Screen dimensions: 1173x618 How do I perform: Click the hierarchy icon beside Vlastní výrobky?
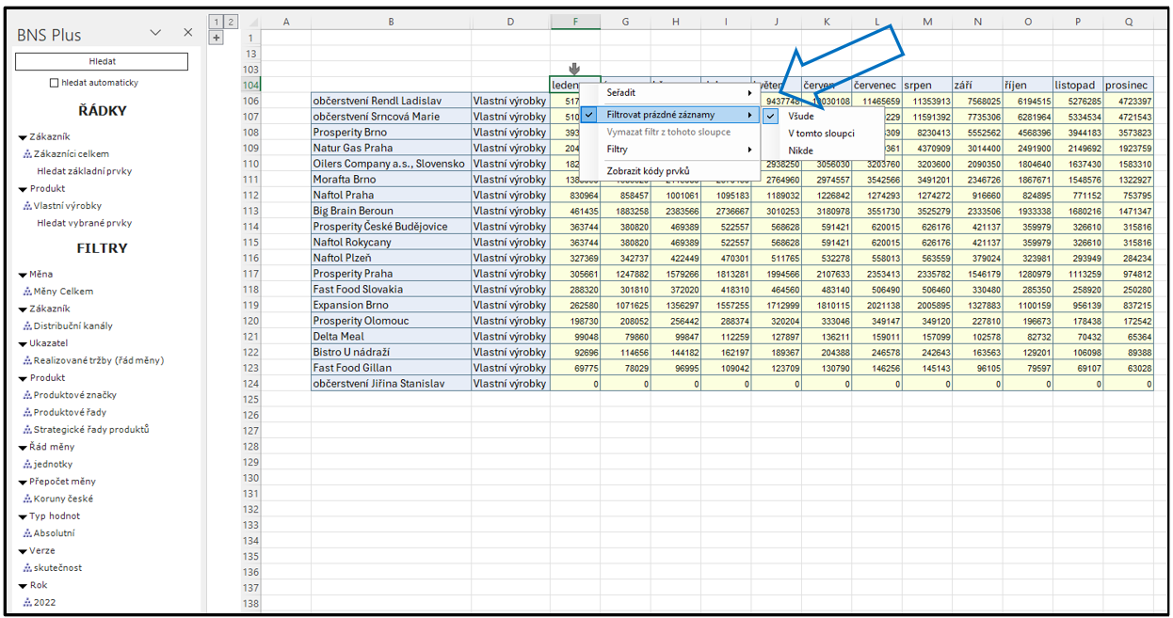point(28,206)
